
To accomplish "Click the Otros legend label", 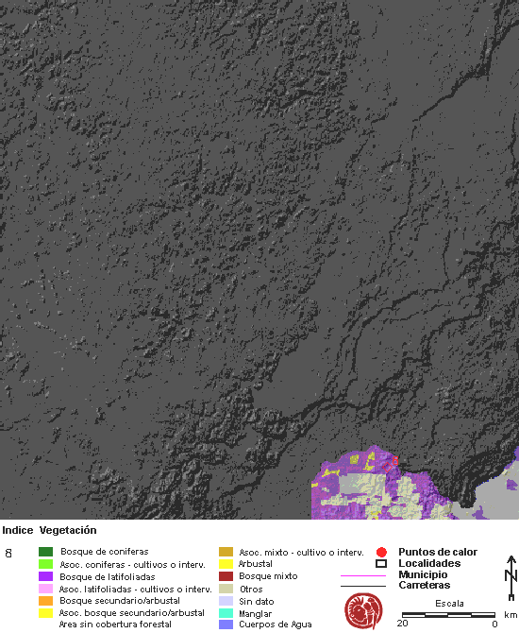I will point(251,589).
